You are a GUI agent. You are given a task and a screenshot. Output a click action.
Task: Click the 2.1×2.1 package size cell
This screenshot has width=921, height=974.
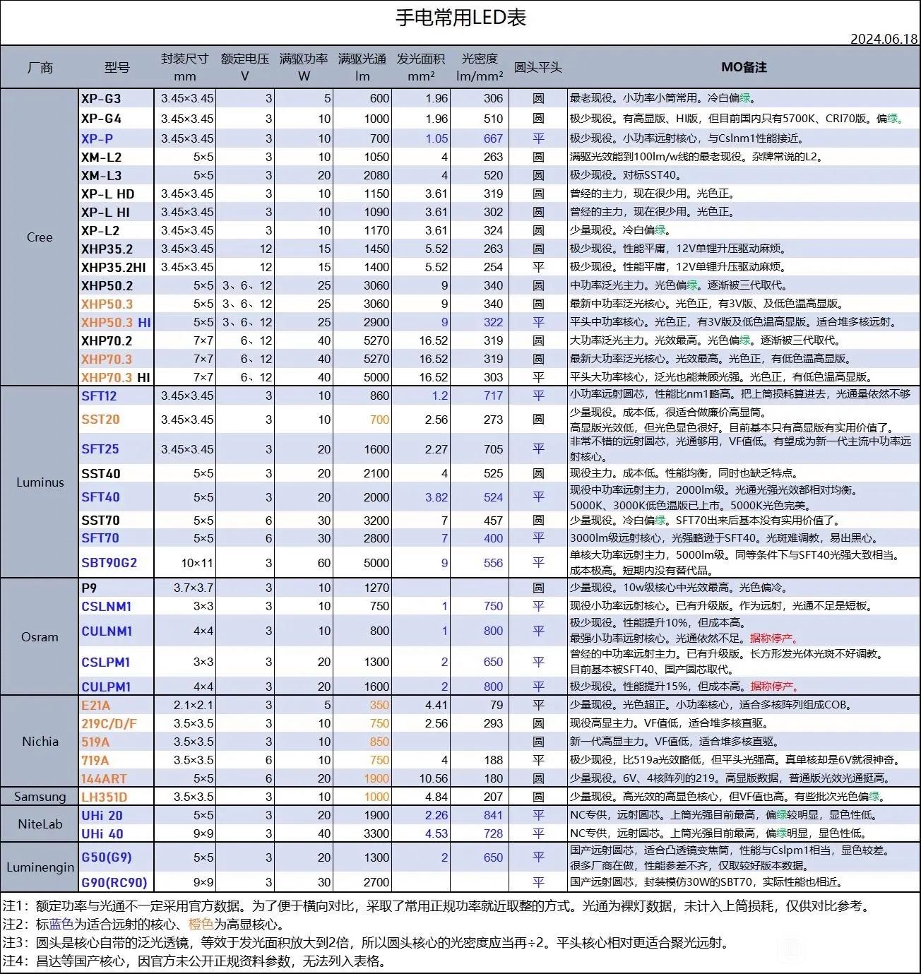[x=184, y=705]
